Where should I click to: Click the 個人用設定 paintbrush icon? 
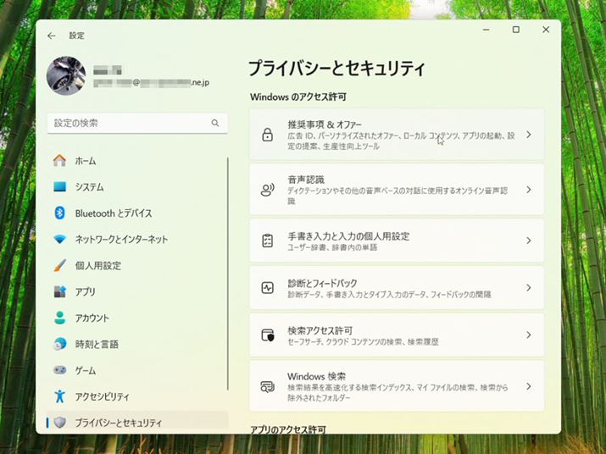pyautogui.click(x=59, y=266)
